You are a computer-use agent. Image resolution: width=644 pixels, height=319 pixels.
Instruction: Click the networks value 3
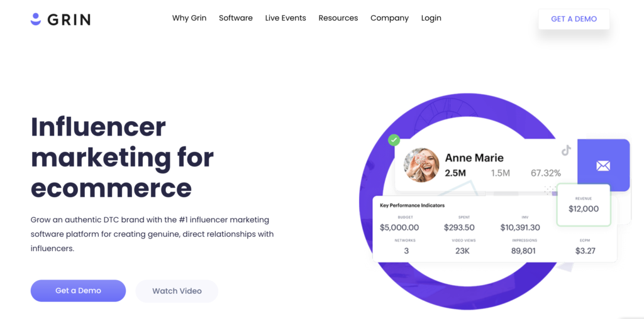[406, 251]
